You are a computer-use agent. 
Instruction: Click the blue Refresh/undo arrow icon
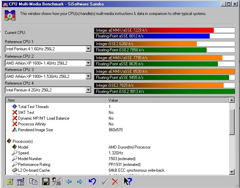[x=92, y=182]
